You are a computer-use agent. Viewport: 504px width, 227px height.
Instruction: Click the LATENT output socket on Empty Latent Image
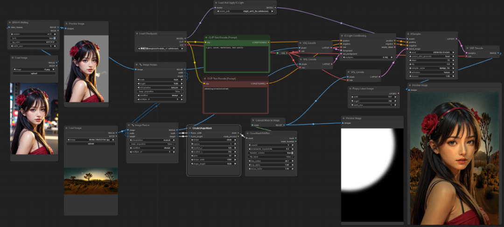(x=399, y=93)
